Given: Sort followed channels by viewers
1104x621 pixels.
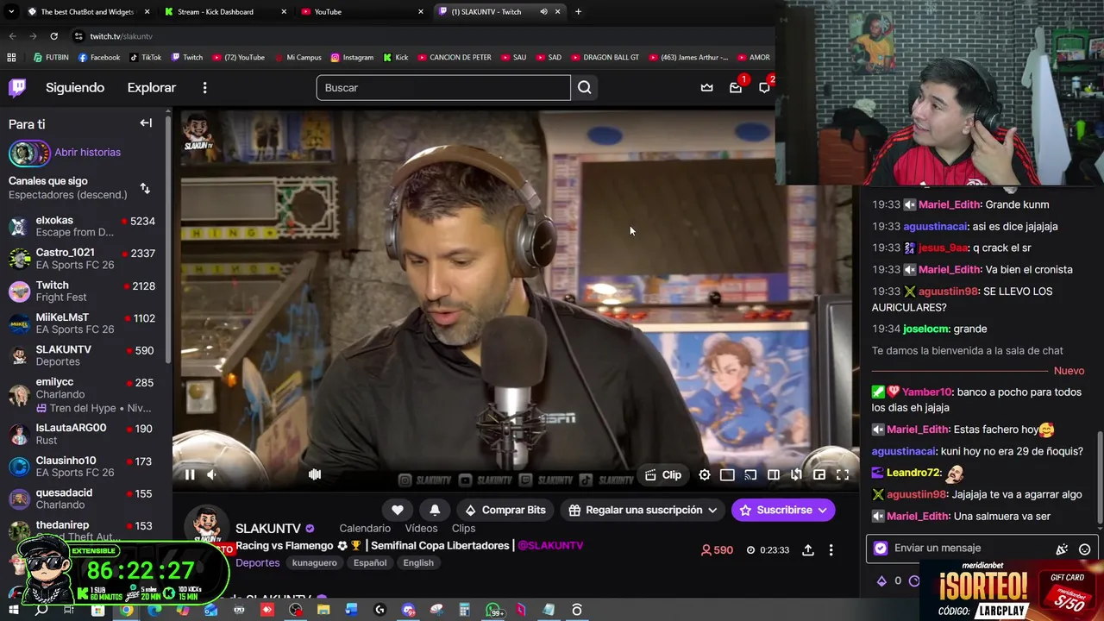Looking at the screenshot, I should (x=145, y=188).
